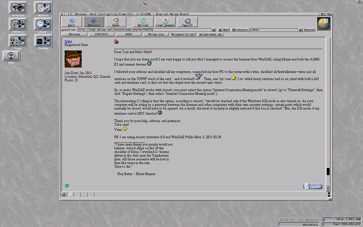
Task: Click the green smiley after 'NOT checked'
Action: (160, 113)
